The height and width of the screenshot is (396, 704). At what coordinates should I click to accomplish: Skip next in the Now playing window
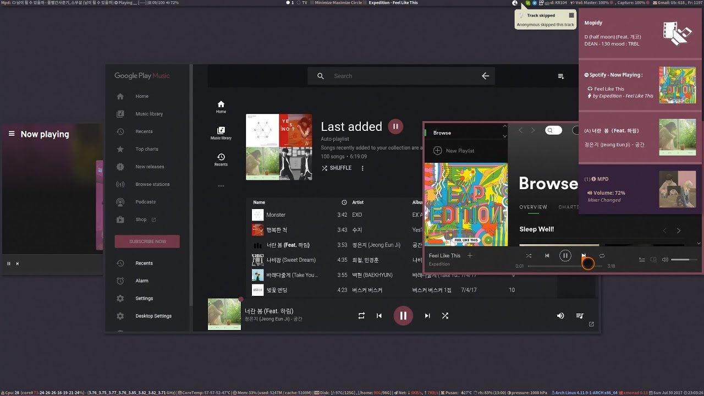(x=18, y=263)
